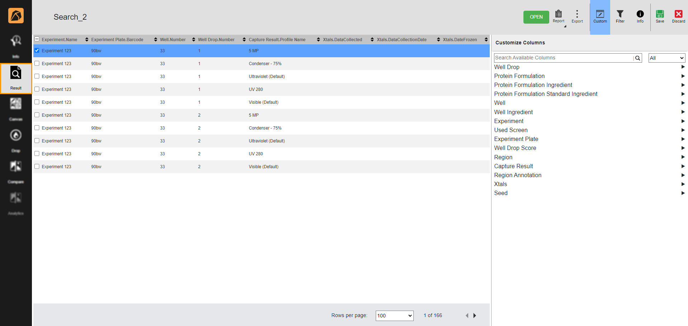Check the UV 280 drop 1 row
Screen dimensions: 688x326
pyautogui.click(x=37, y=89)
